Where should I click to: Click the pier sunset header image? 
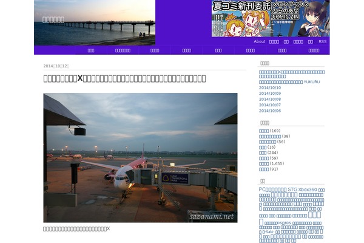(x=95, y=22)
